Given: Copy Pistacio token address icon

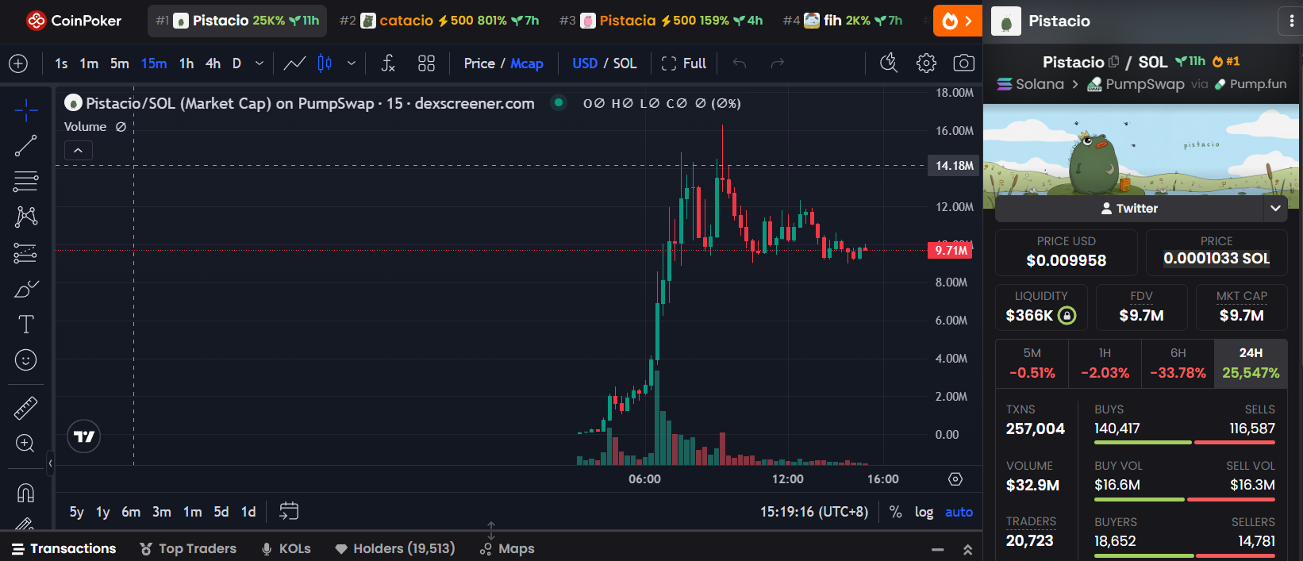Looking at the screenshot, I should pyautogui.click(x=1113, y=61).
